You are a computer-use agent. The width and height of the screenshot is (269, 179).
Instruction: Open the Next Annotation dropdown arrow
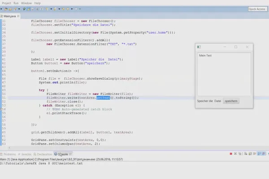pos(51,9)
